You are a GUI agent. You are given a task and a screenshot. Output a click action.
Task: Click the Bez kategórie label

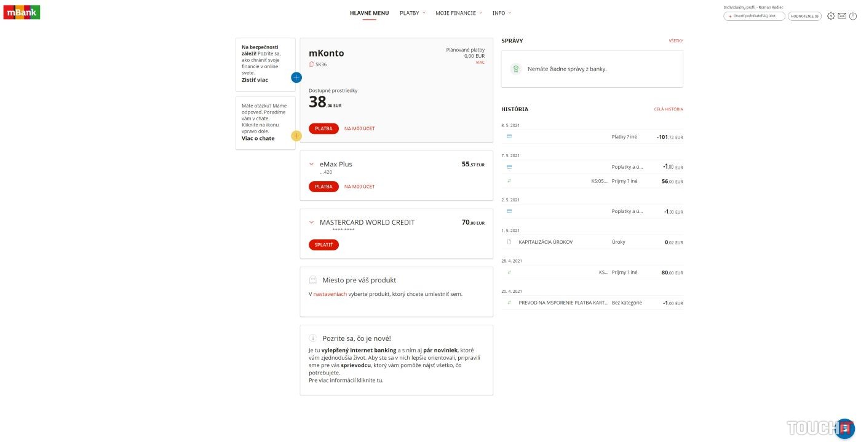[627, 303]
